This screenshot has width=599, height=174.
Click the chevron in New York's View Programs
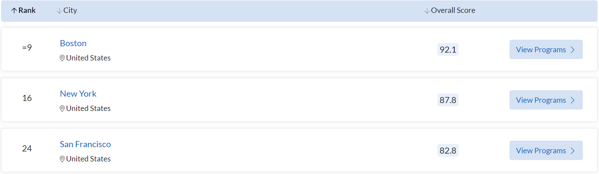click(572, 100)
